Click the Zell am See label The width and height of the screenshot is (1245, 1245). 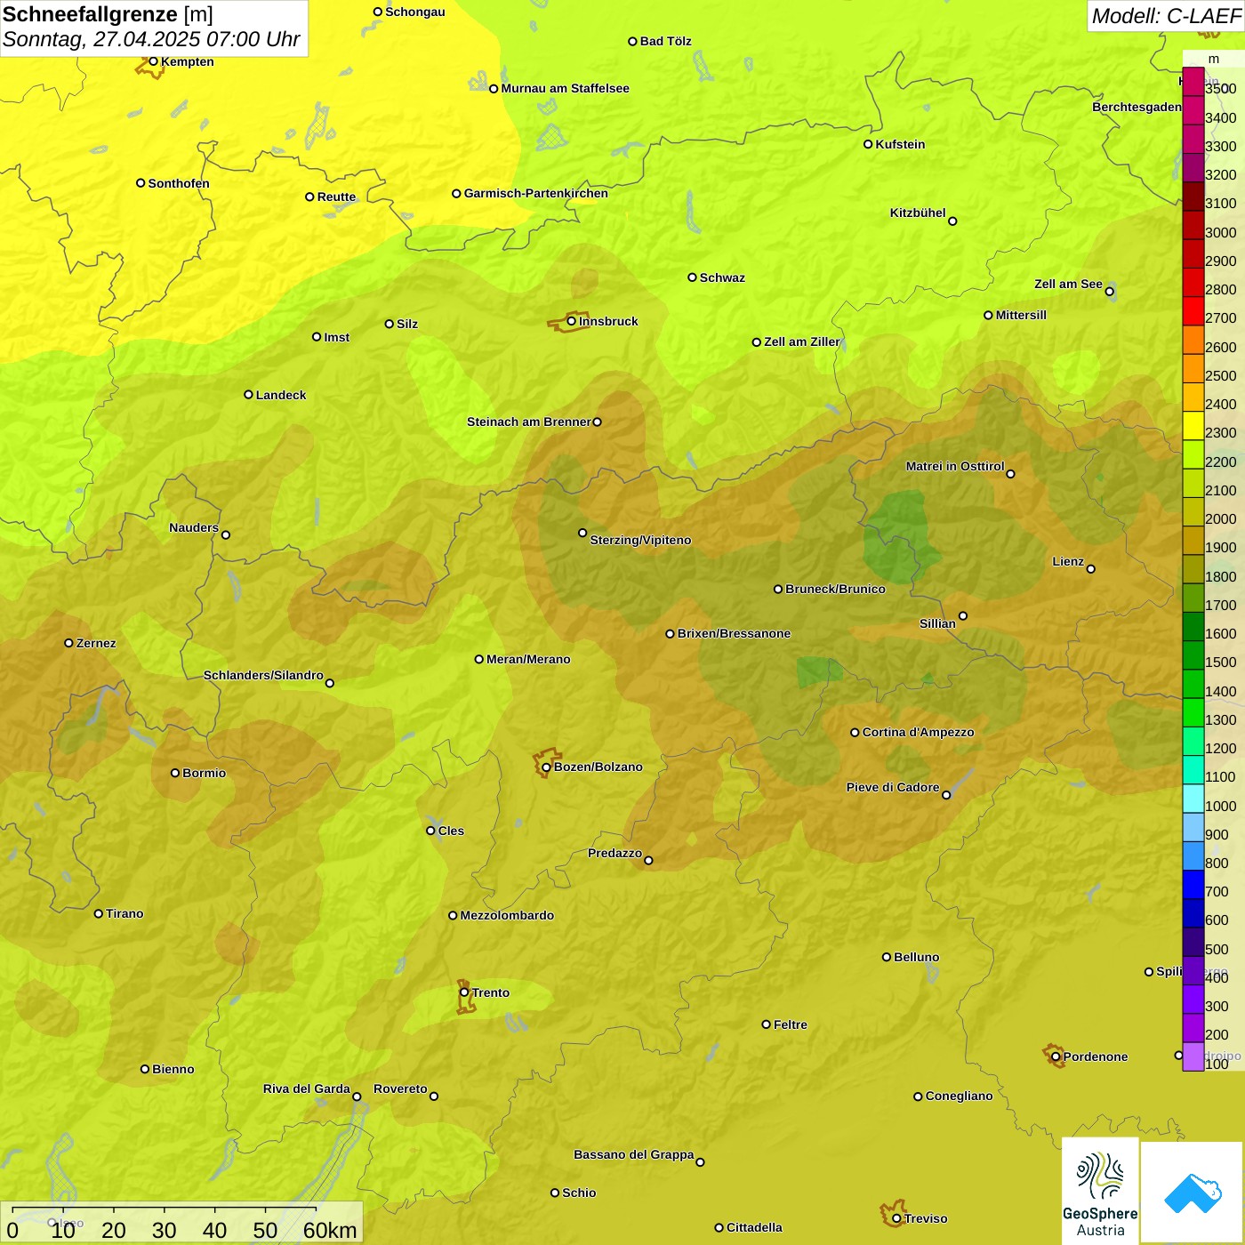coord(1068,284)
